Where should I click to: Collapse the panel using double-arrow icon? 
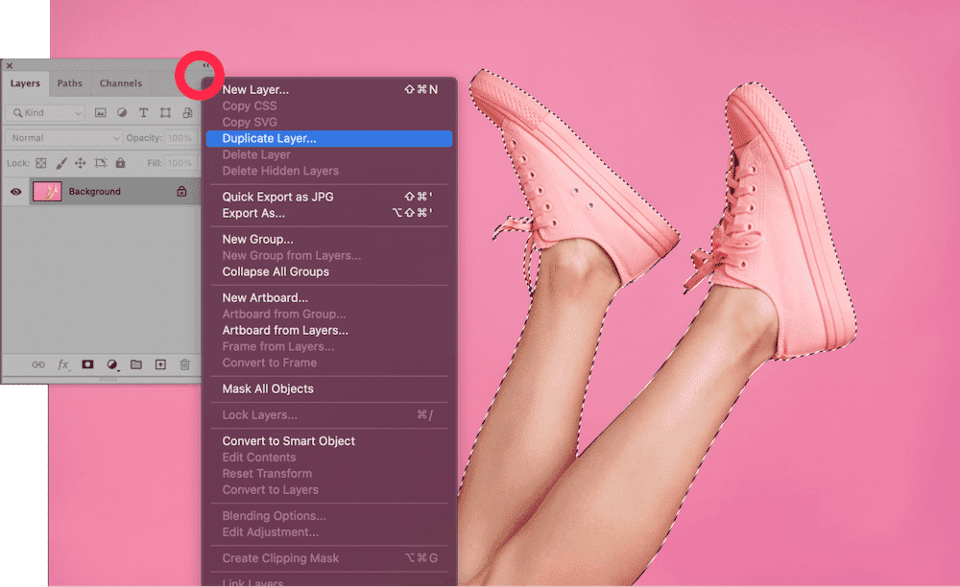coord(207,66)
